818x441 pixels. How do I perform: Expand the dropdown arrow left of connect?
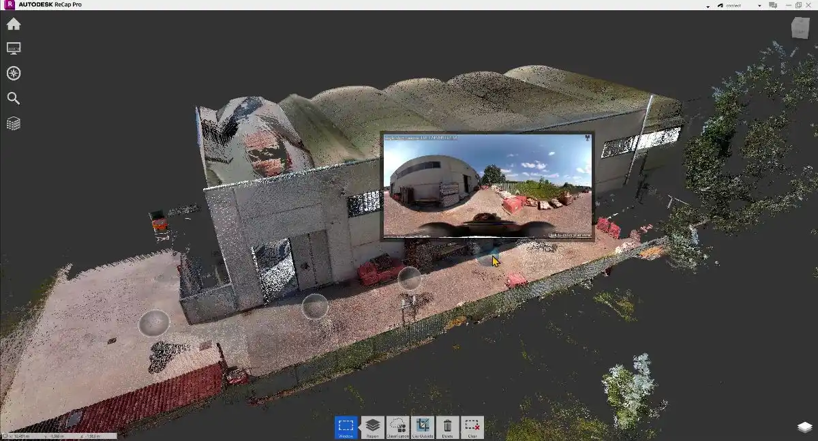click(x=708, y=5)
